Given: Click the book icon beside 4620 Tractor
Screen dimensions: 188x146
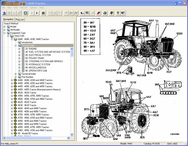Looking at the screenshot, I should point(15,102).
